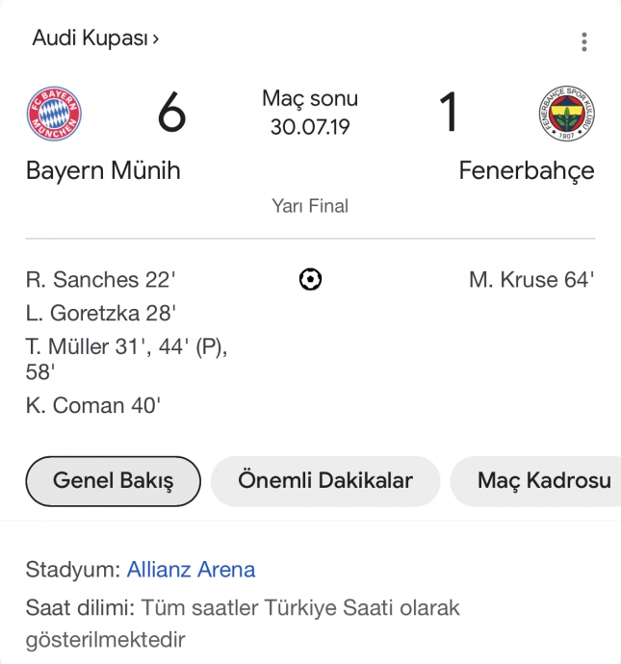
Task: Click the Bayern Munich club logo
Action: [54, 114]
